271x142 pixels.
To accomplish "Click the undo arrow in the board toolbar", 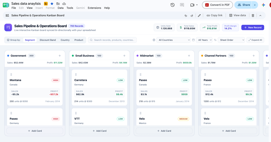I will click(x=186, y=16).
